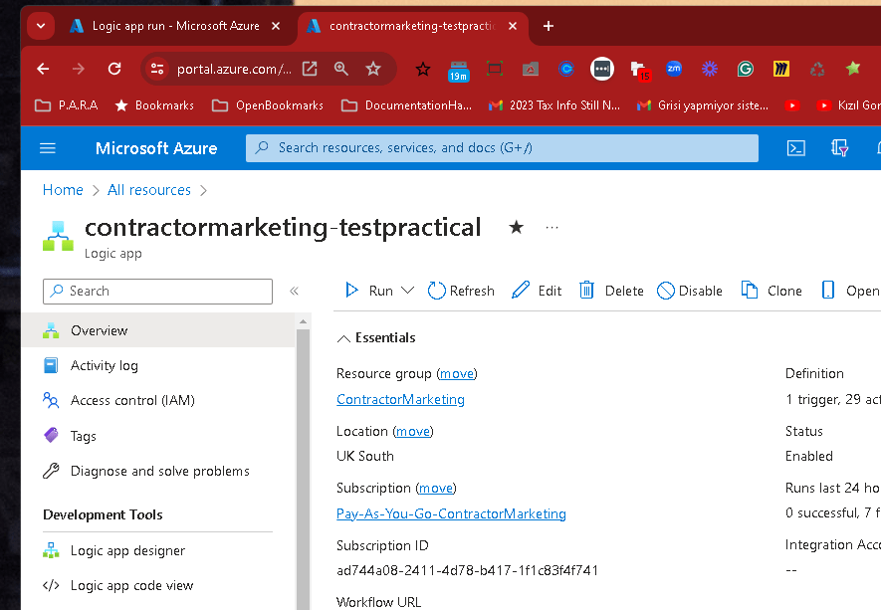Select Overview in resource menu
881x610 pixels.
[157, 330]
